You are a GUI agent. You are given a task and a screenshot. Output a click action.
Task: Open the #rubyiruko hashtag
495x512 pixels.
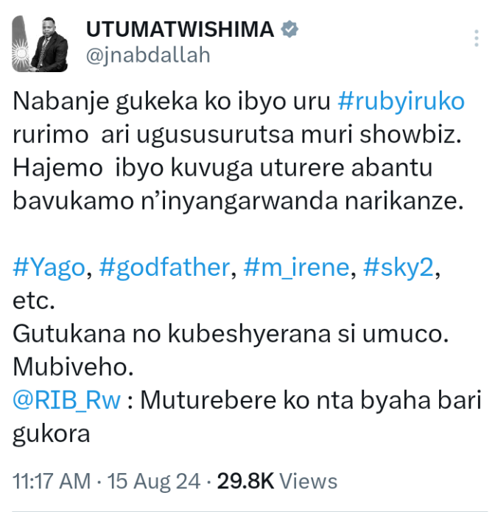[401, 102]
